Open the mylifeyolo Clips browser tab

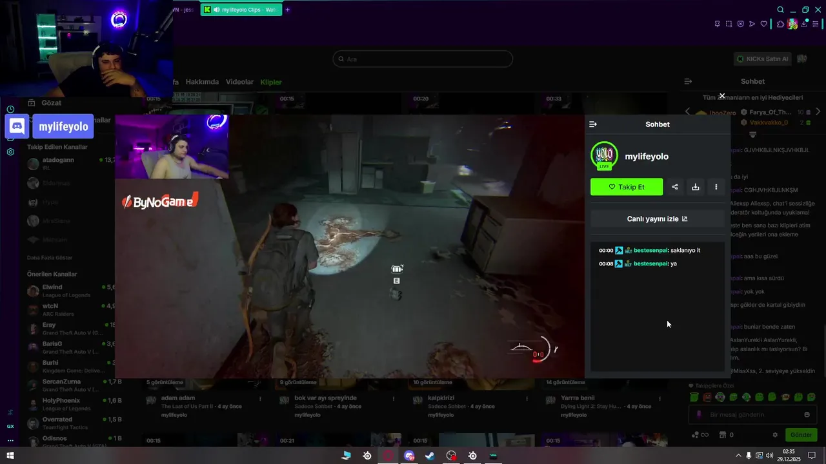[241, 10]
